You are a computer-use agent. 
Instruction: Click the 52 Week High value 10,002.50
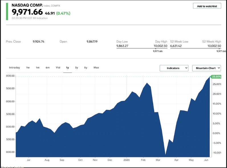point(214,46)
